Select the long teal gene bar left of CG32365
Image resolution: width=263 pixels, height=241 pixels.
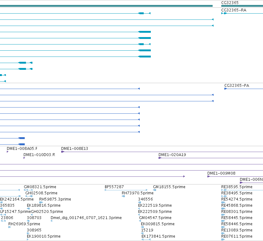point(106,6)
